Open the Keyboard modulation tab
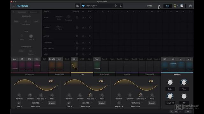The height and width of the screenshot is (114, 204). (x=30, y=74)
